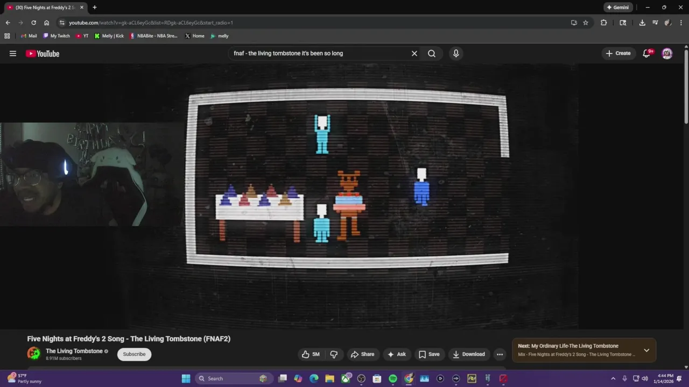
Task: Like the video with thumbs up
Action: pos(311,354)
